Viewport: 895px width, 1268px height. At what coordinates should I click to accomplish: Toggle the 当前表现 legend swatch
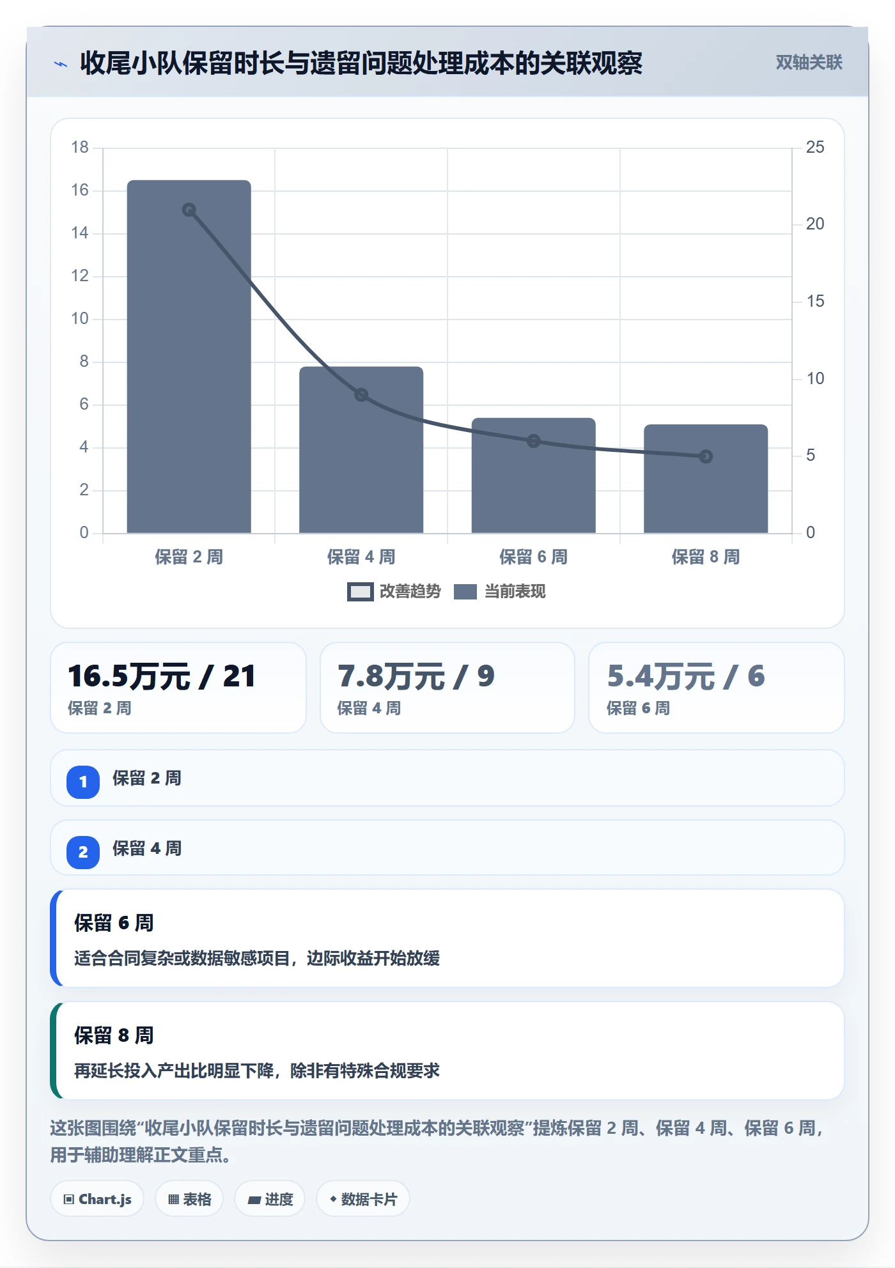coord(465,592)
